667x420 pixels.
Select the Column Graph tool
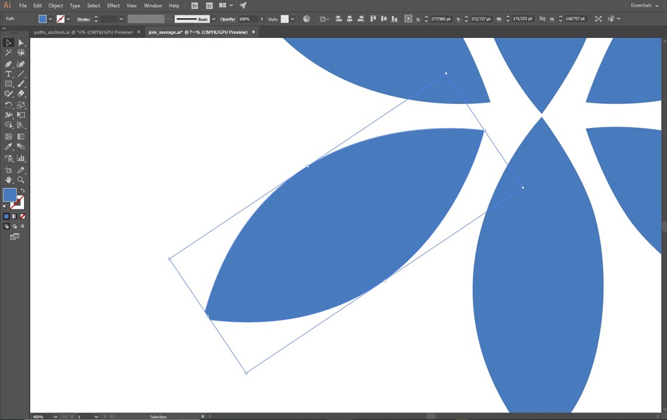click(21, 158)
